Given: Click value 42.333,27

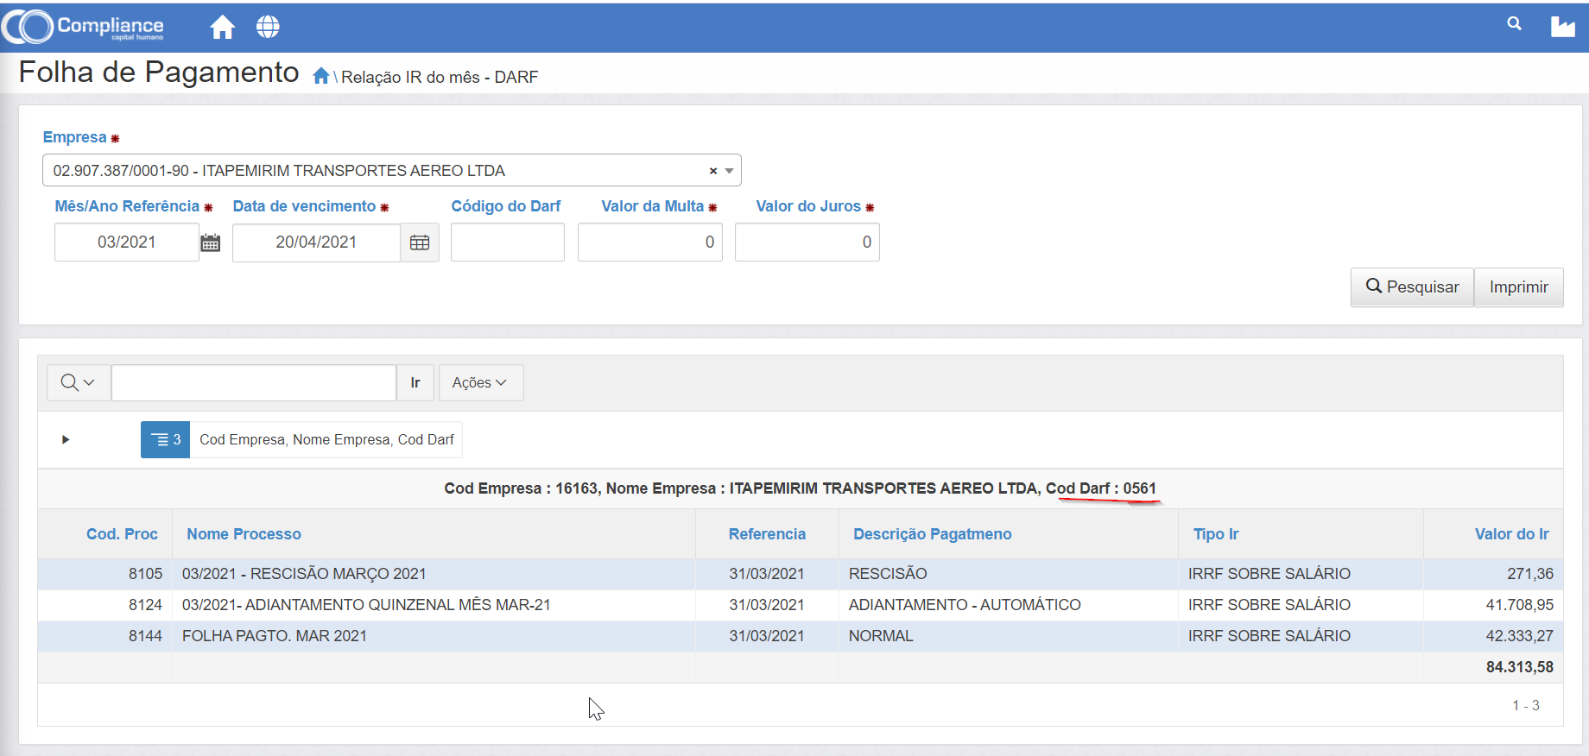Looking at the screenshot, I should tap(1520, 636).
